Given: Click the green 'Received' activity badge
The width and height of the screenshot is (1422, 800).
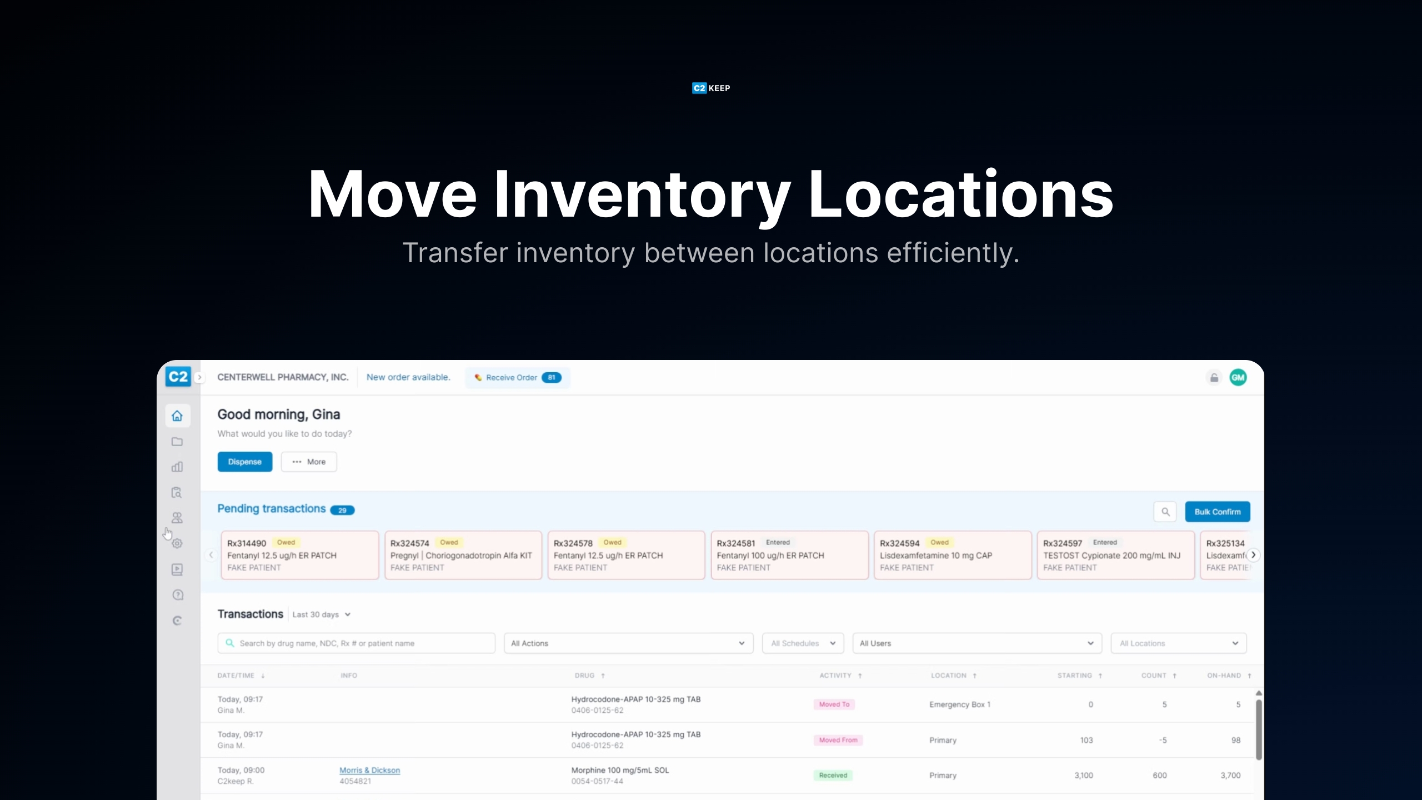Looking at the screenshot, I should (x=833, y=775).
